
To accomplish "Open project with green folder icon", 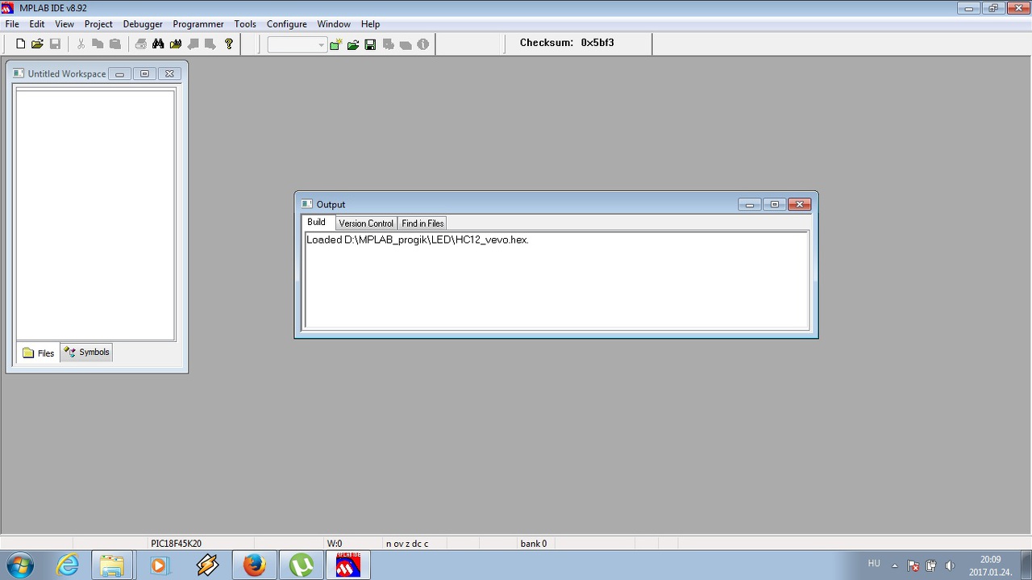I will [x=353, y=45].
